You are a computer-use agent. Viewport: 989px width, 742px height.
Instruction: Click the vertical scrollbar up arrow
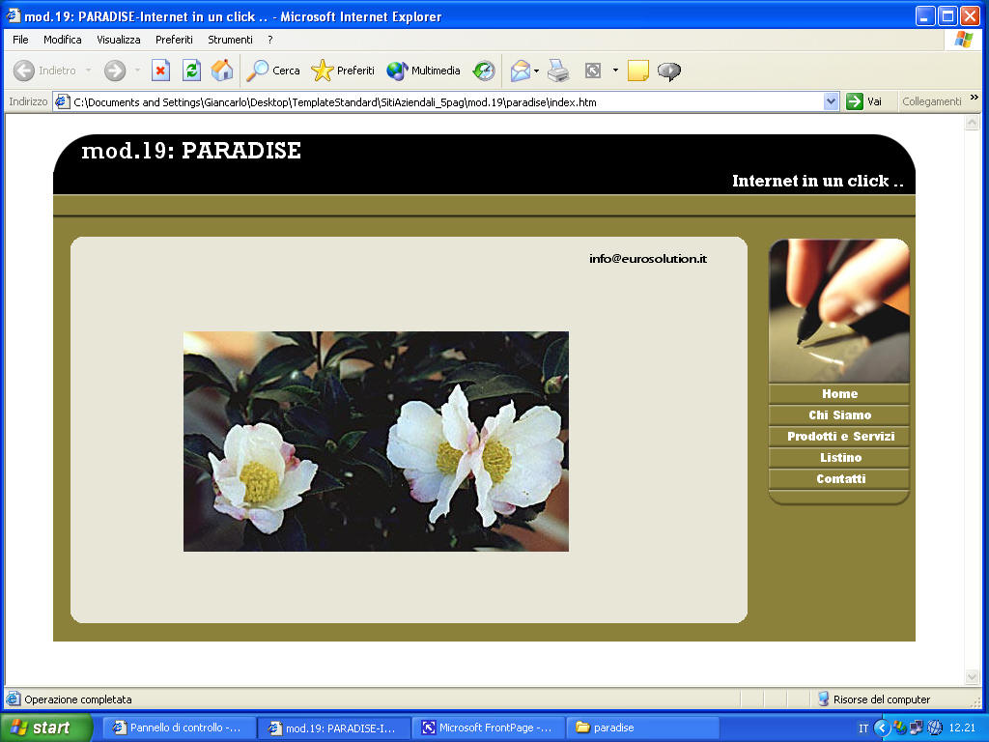click(972, 123)
